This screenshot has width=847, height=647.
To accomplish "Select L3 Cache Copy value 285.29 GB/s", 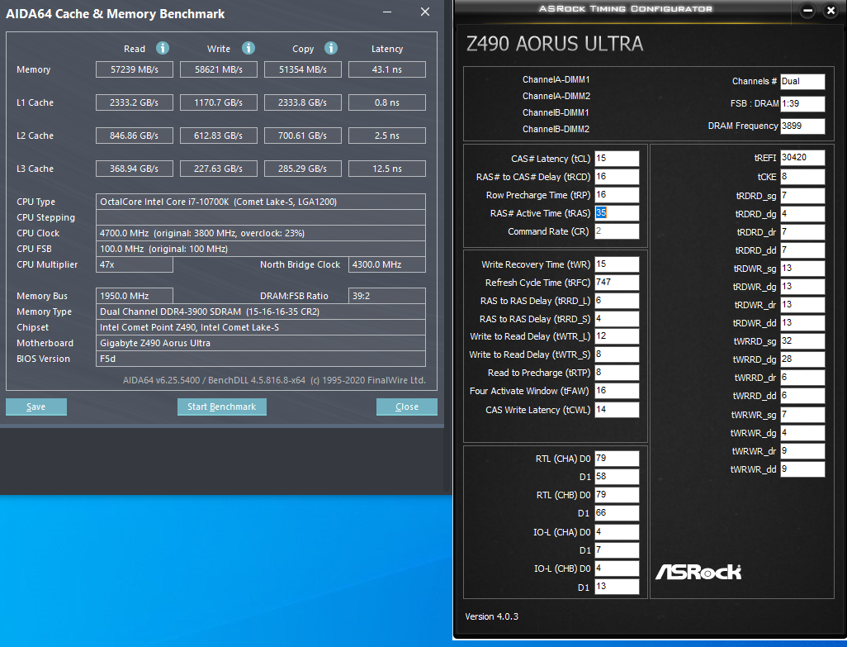I will point(302,169).
